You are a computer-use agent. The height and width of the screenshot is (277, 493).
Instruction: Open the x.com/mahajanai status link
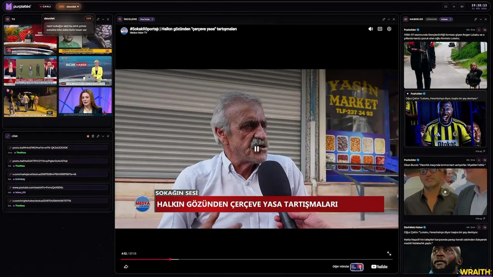58,174
